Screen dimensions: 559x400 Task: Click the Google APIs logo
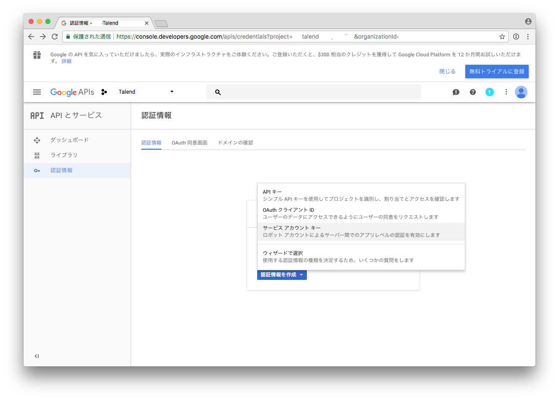(72, 92)
